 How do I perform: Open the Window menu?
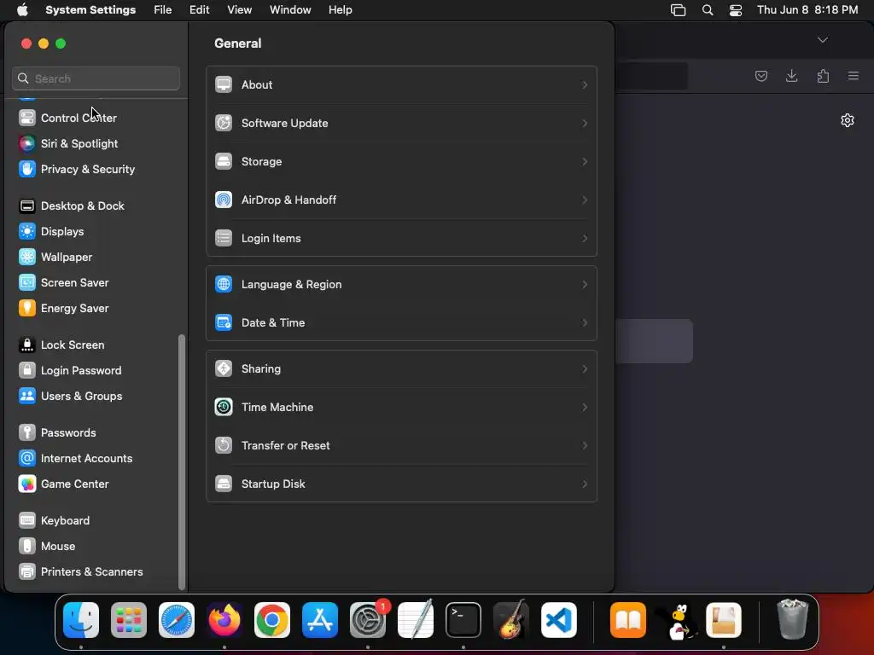coord(290,10)
